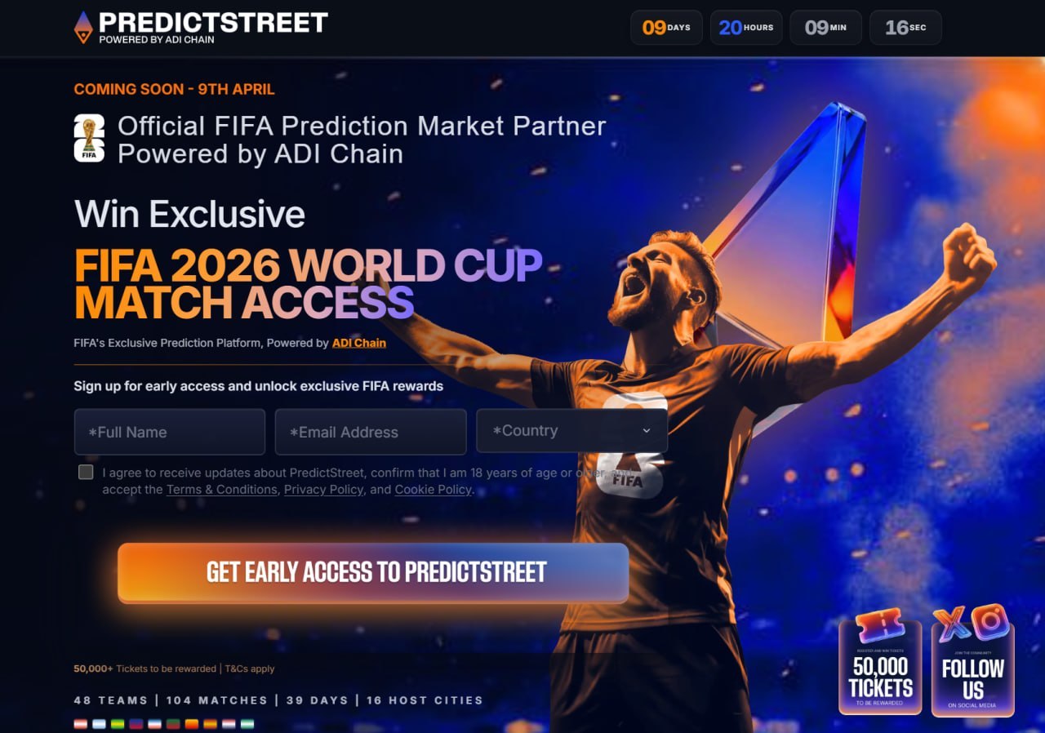This screenshot has width=1045, height=733.
Task: Click the first country flag icon
Action: 81,724
